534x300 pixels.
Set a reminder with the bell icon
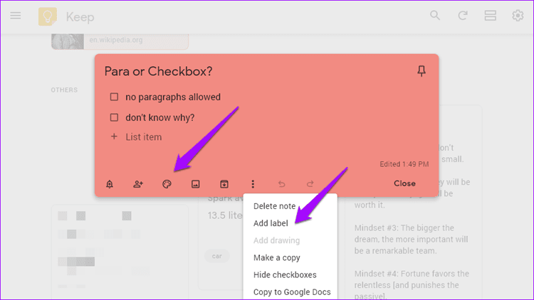click(x=110, y=184)
